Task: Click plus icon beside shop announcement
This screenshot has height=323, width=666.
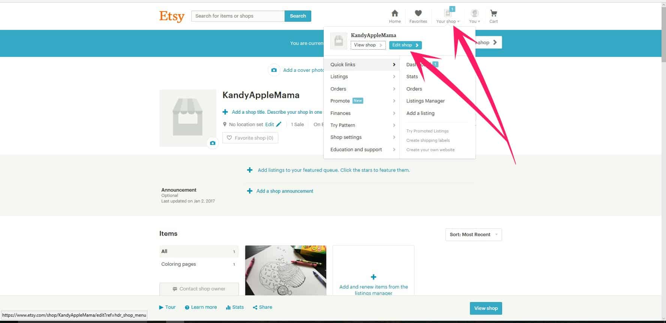Action: click(249, 191)
